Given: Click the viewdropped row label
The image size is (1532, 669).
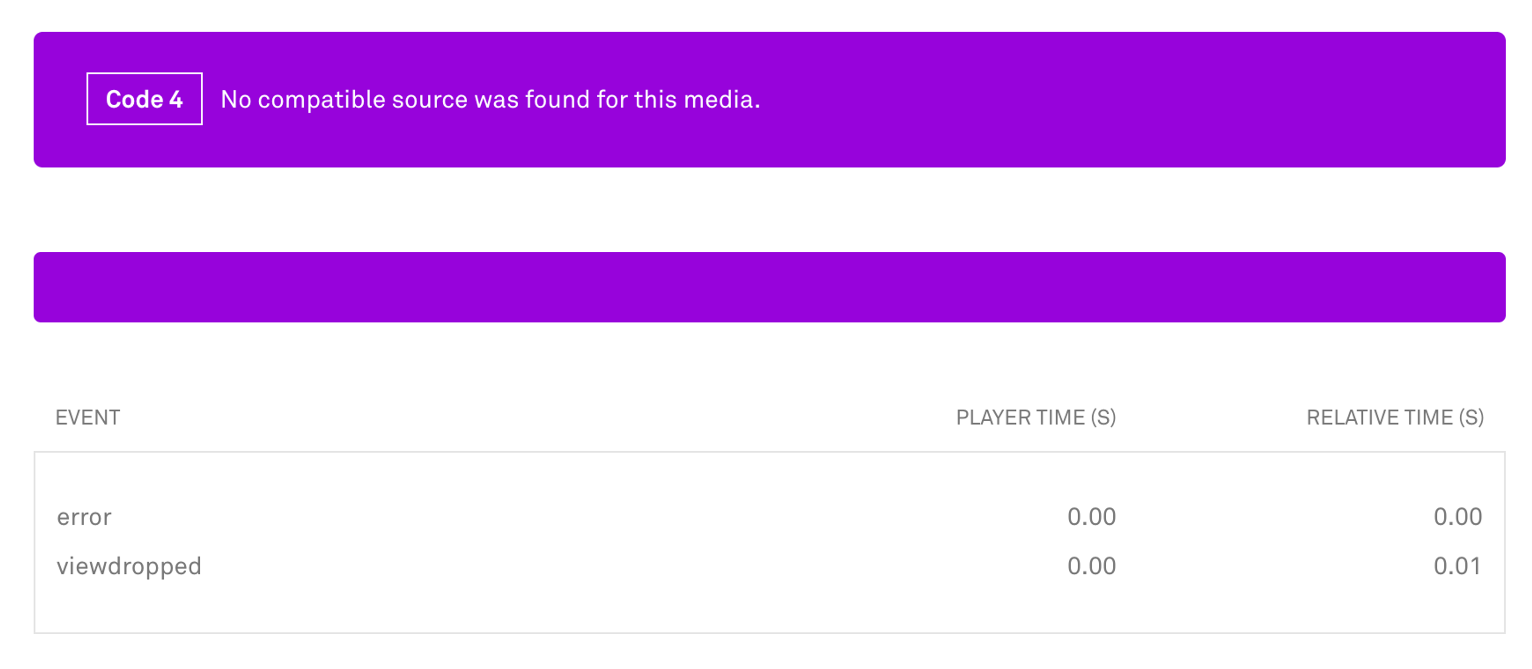Looking at the screenshot, I should click(129, 566).
